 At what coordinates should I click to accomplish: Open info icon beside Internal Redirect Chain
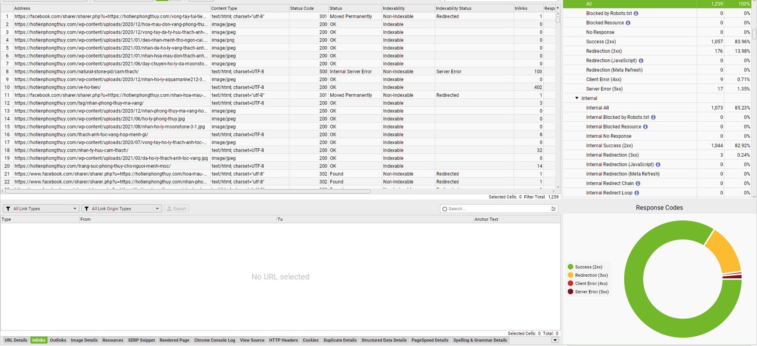tap(638, 183)
